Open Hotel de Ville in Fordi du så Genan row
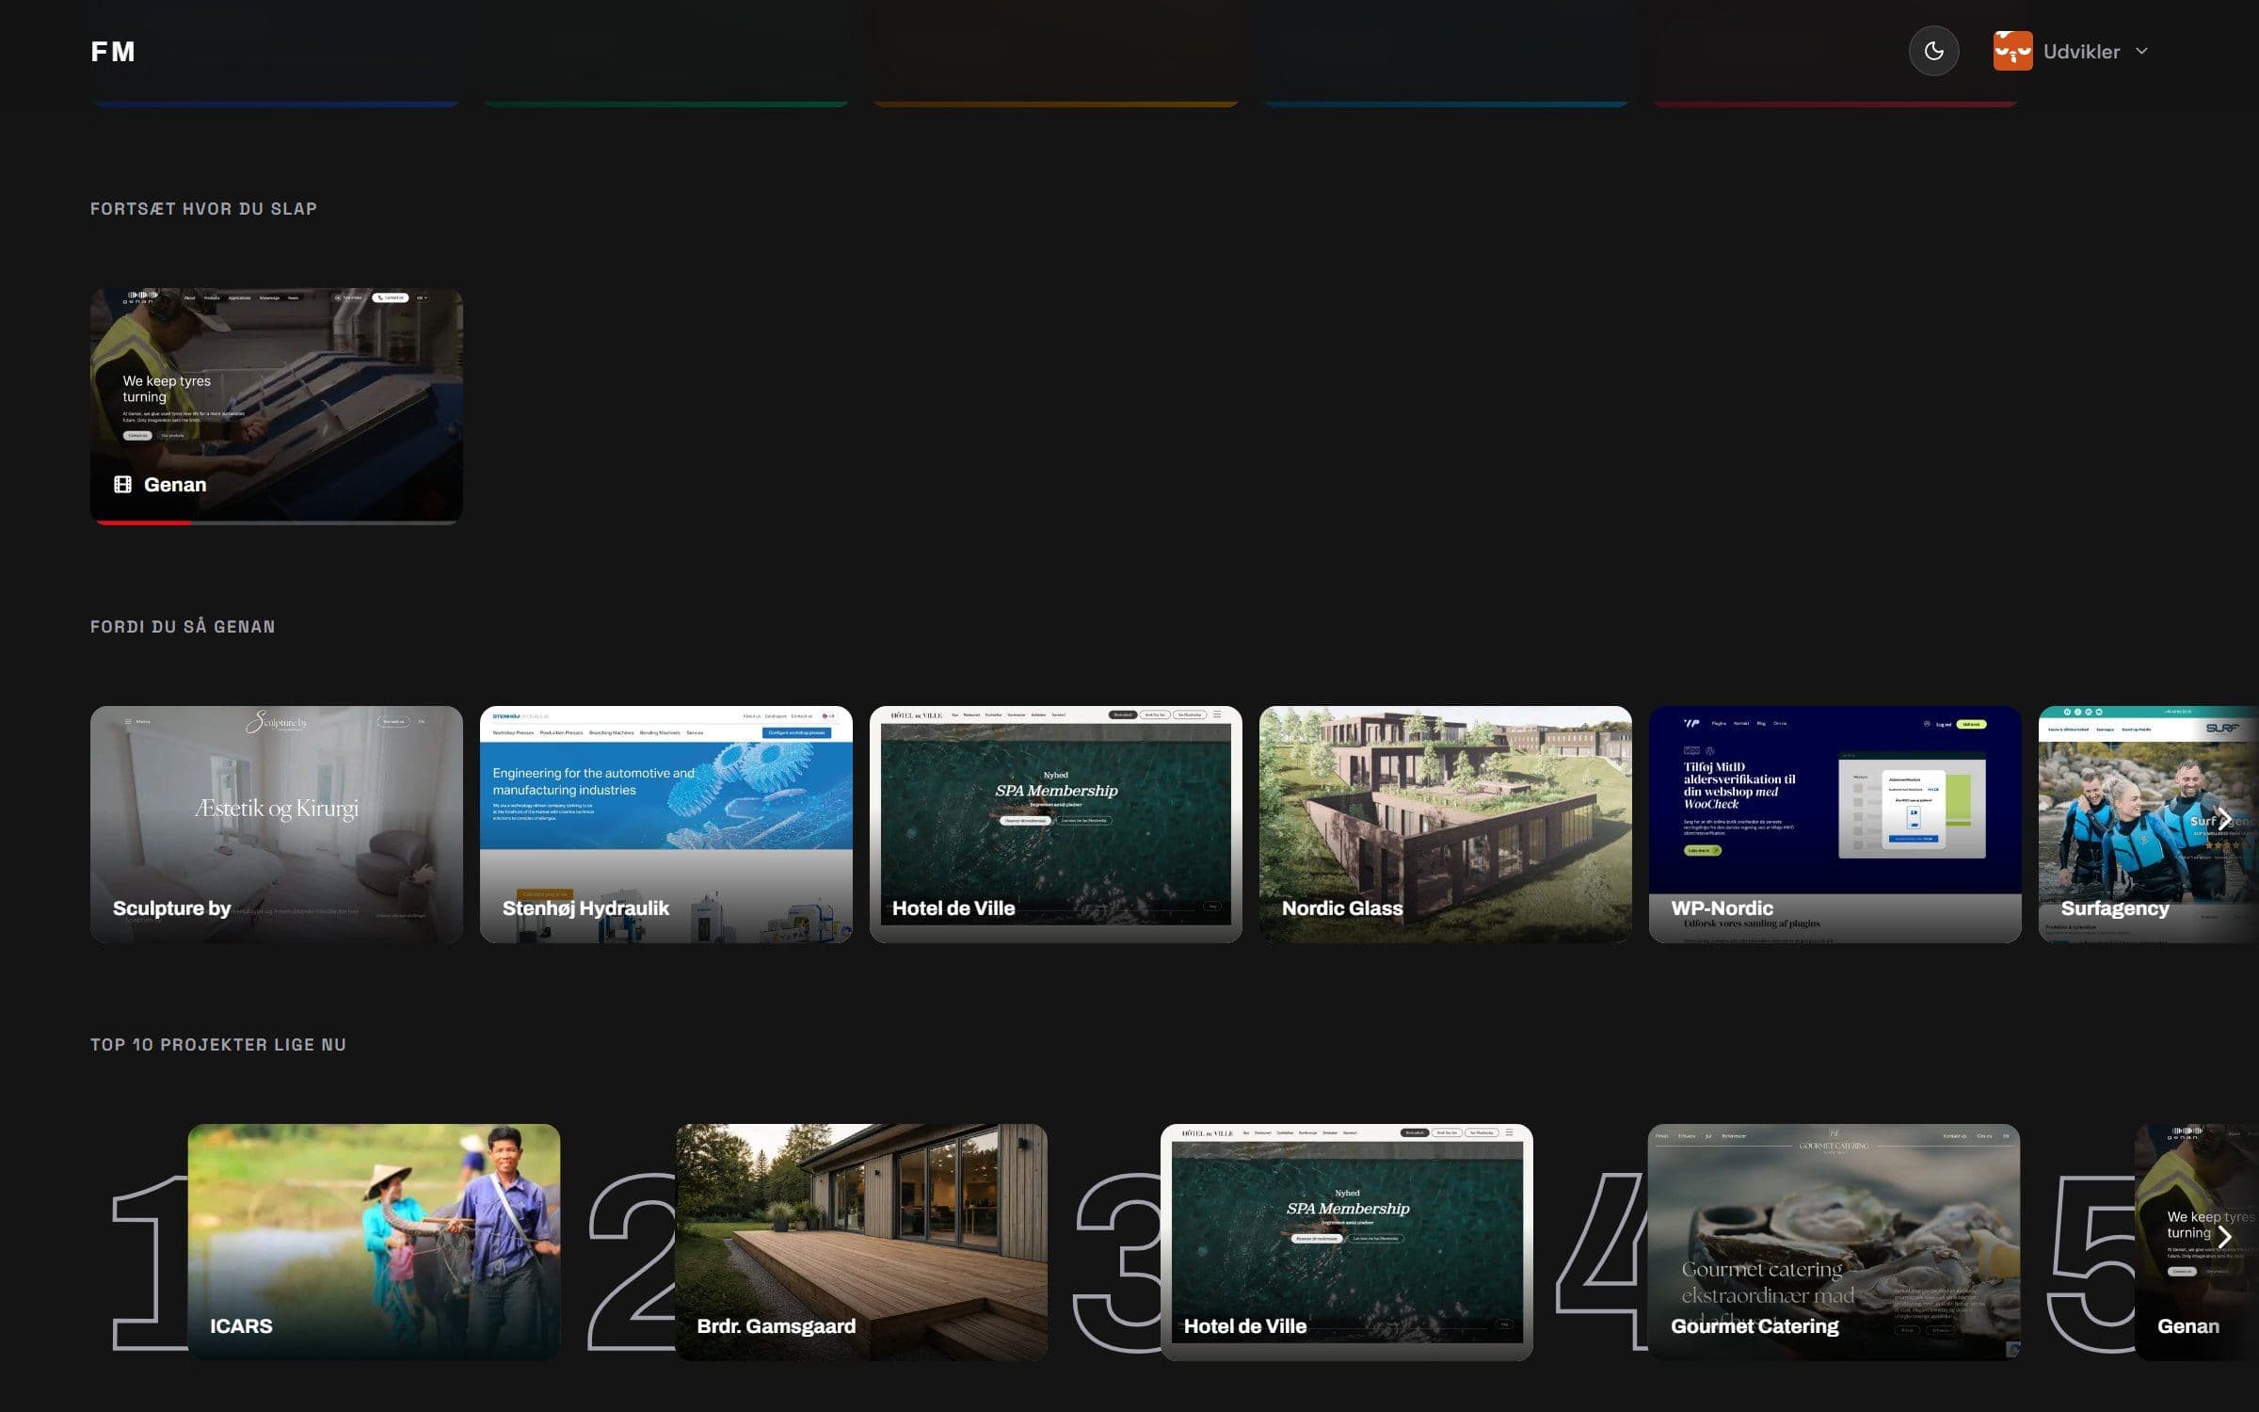The height and width of the screenshot is (1412, 2259). [1056, 824]
